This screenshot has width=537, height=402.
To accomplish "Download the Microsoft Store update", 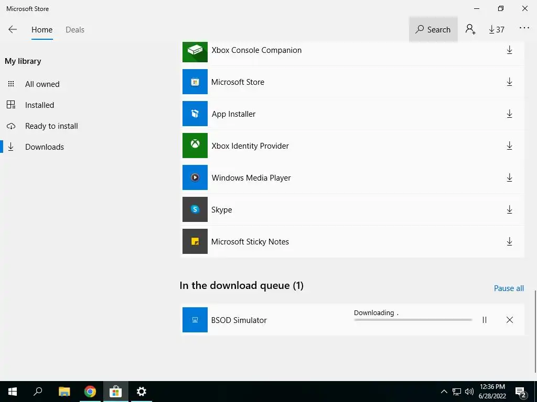I will [509, 82].
